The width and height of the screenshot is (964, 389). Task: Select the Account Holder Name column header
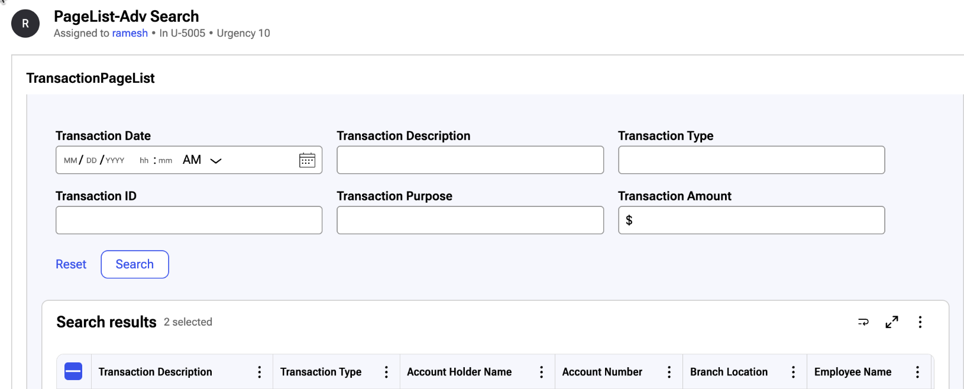[x=459, y=372]
